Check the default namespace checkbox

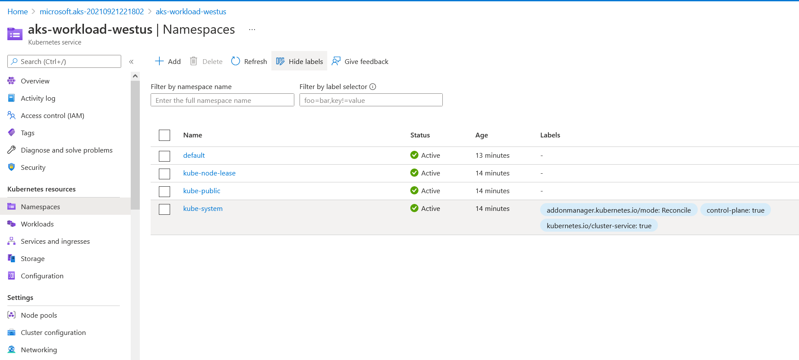(x=164, y=156)
